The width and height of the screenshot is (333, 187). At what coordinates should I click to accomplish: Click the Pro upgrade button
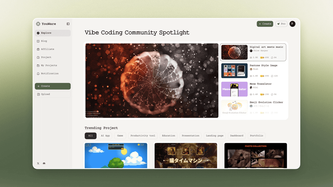coord(281,24)
